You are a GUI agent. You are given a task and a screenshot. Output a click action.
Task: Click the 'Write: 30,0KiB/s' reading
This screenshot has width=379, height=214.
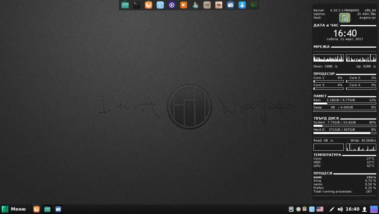pos(363,141)
